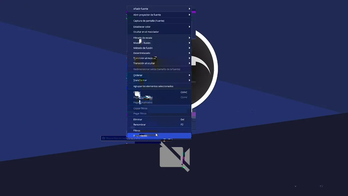This screenshot has width=348, height=196.
Task: Select the Ctrl+C copy menu entry
Action: point(159,92)
